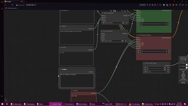188x106 pixels.
Task: Click inside the selected Location text box
Action: pyautogui.click(x=77, y=81)
